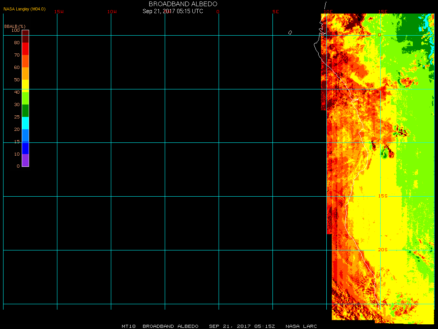This screenshot has height=329, width=438.
Task: Select the dark blue 10–15% legend swatch
Action: [x=25, y=148]
